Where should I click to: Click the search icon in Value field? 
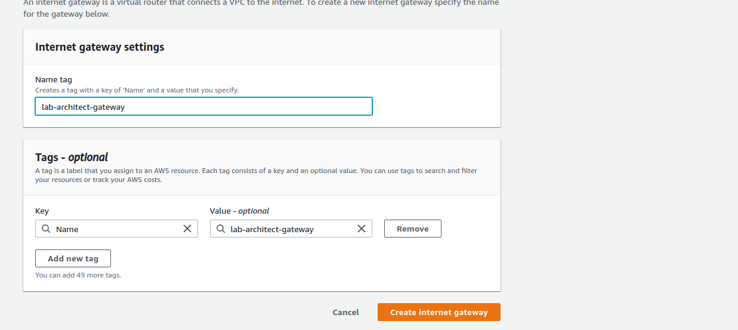coord(221,229)
